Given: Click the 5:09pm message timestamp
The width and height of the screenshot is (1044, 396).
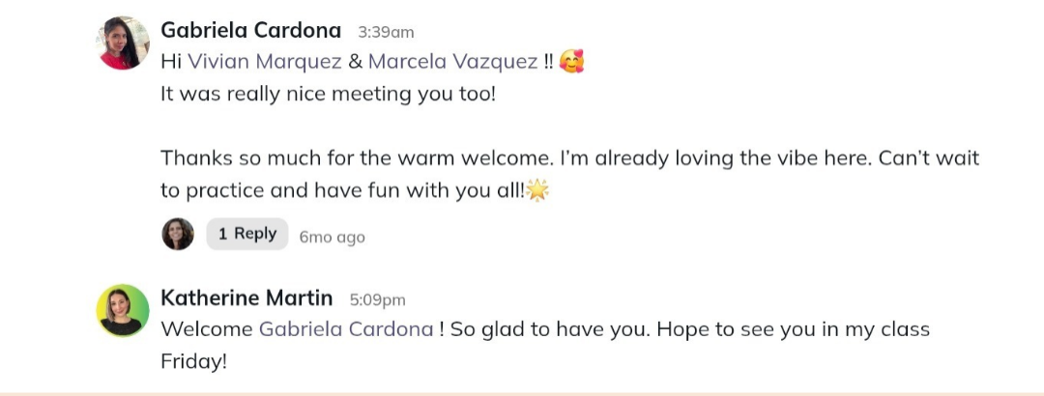Looking at the screenshot, I should [377, 299].
